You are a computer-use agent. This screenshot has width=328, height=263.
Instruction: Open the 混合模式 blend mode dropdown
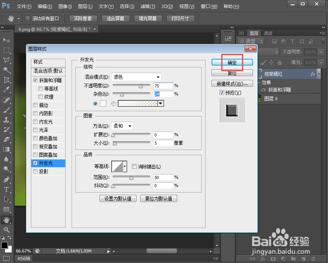coord(136,76)
